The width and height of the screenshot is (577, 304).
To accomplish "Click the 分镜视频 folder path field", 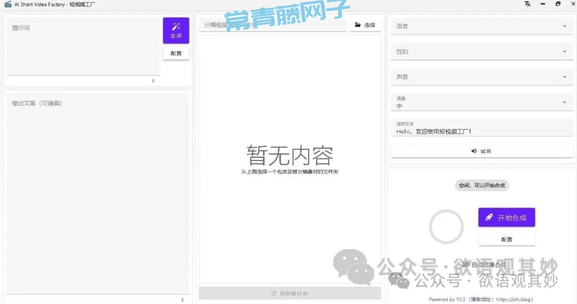I will [x=272, y=25].
